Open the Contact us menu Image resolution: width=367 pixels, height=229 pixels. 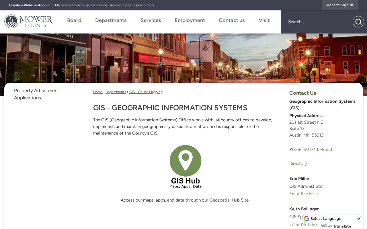232,20
